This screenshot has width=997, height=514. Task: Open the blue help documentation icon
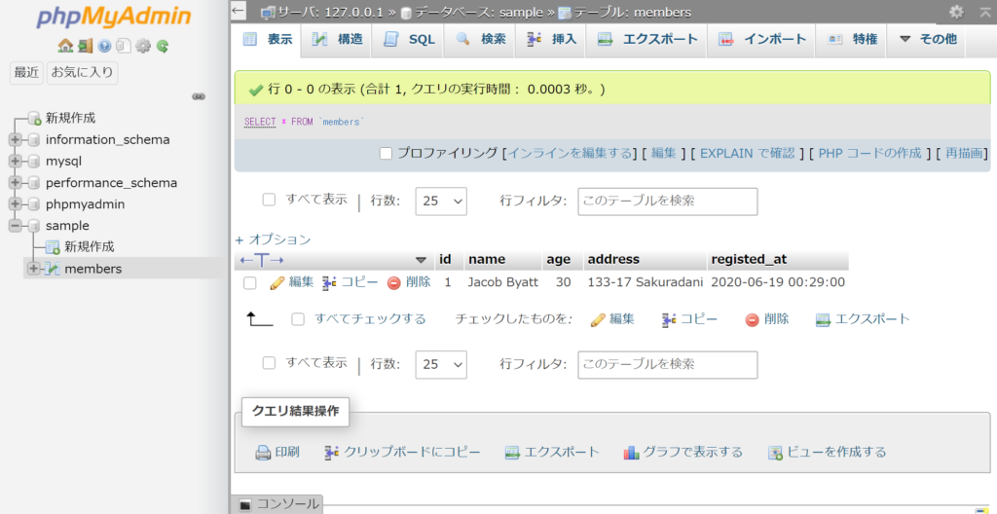point(104,46)
